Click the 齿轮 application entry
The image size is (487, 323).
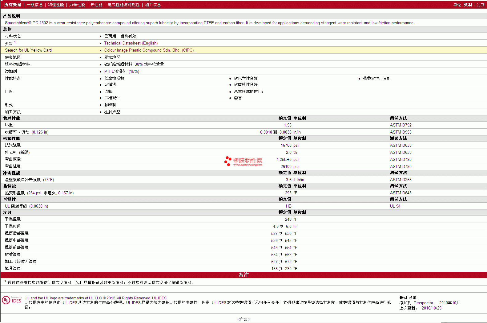click(108, 92)
